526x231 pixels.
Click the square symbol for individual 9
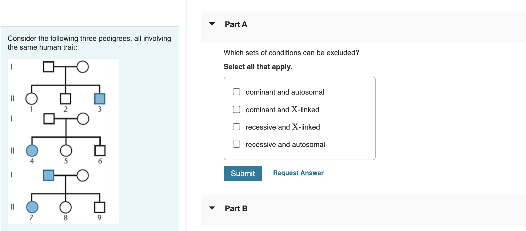pyautogui.click(x=100, y=207)
